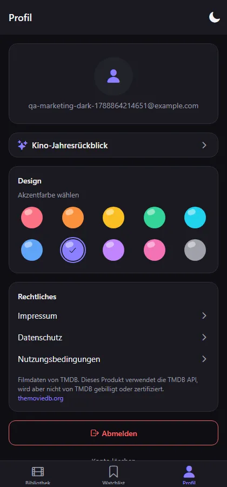Open the Datenschutz chevron arrow
Image resolution: width=227 pixels, height=487 pixels.
tap(204, 337)
